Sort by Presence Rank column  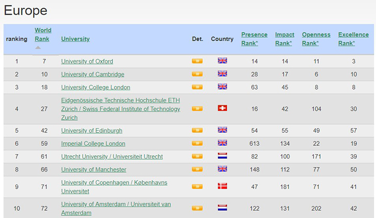254,39
